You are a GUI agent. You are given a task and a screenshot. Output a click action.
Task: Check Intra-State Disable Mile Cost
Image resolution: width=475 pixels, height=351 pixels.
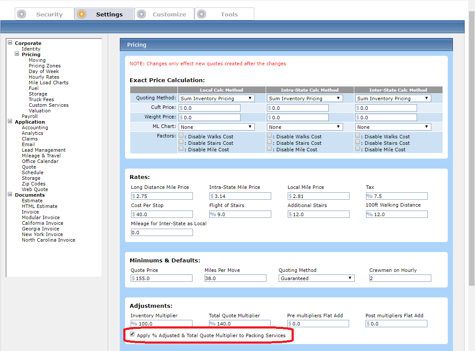click(x=270, y=148)
